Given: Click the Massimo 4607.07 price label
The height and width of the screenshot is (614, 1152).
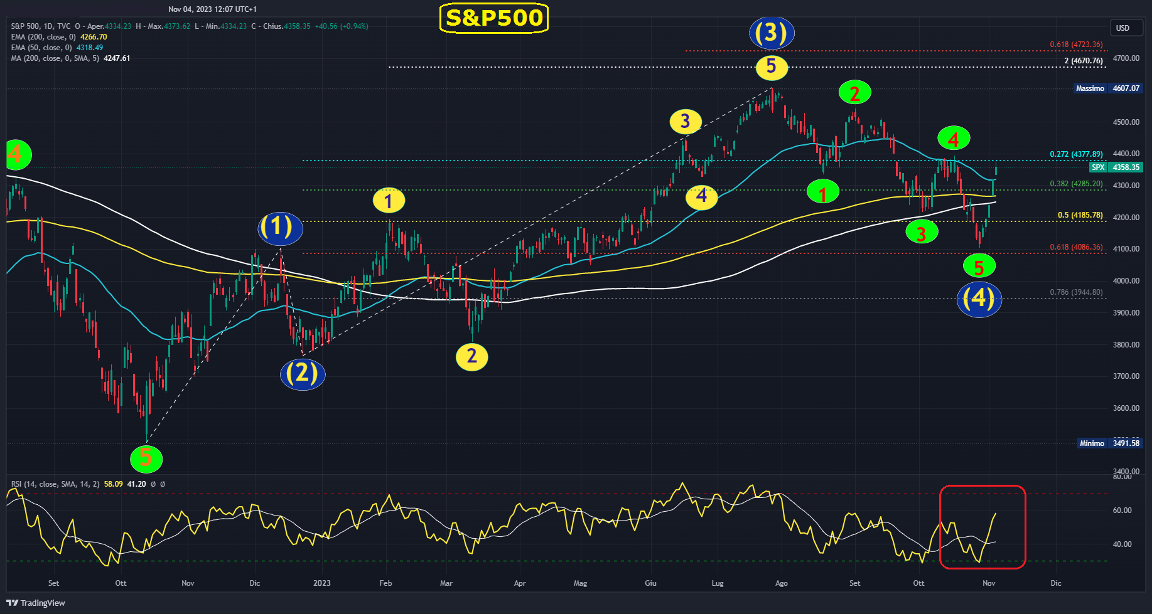Looking at the screenshot, I should click(x=1108, y=88).
